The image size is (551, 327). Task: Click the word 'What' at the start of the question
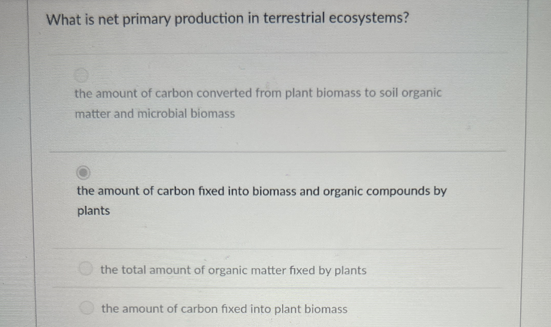63,20
